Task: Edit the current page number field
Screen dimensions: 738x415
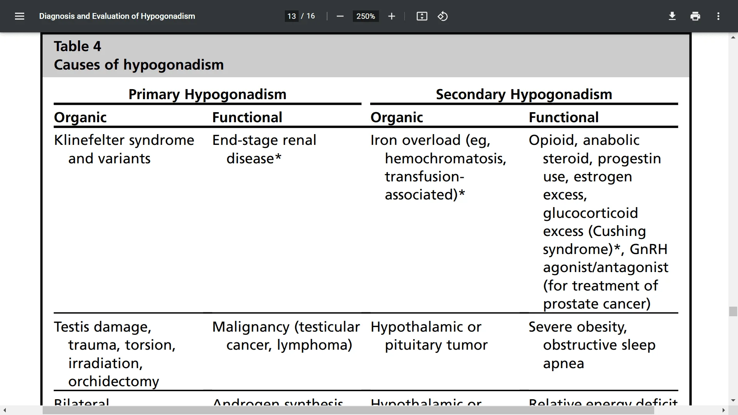Action: pos(292,16)
